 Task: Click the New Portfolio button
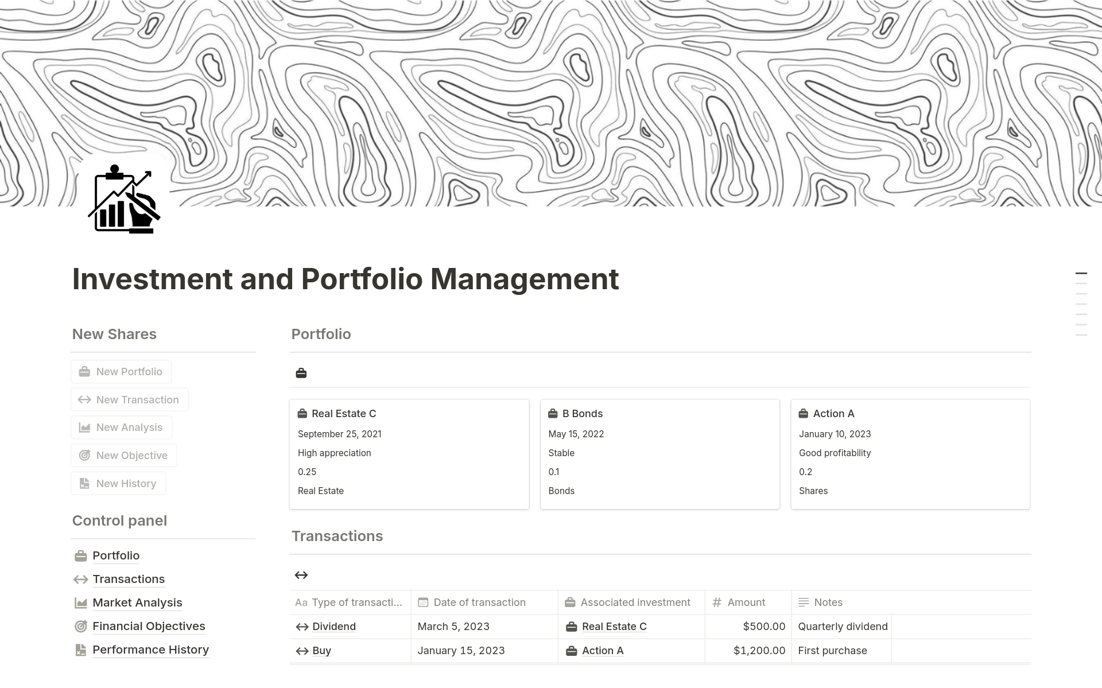pos(121,371)
